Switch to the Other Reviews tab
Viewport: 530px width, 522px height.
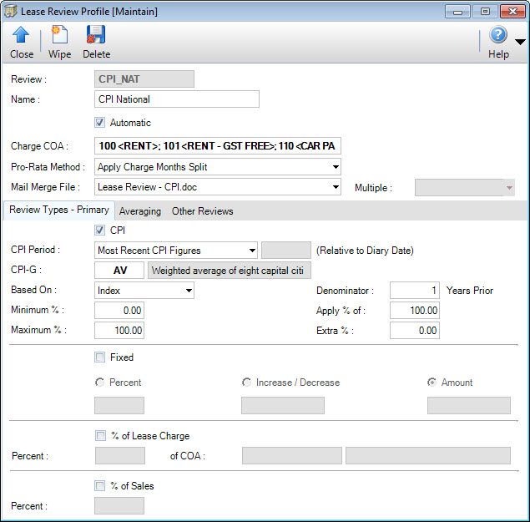tap(203, 211)
